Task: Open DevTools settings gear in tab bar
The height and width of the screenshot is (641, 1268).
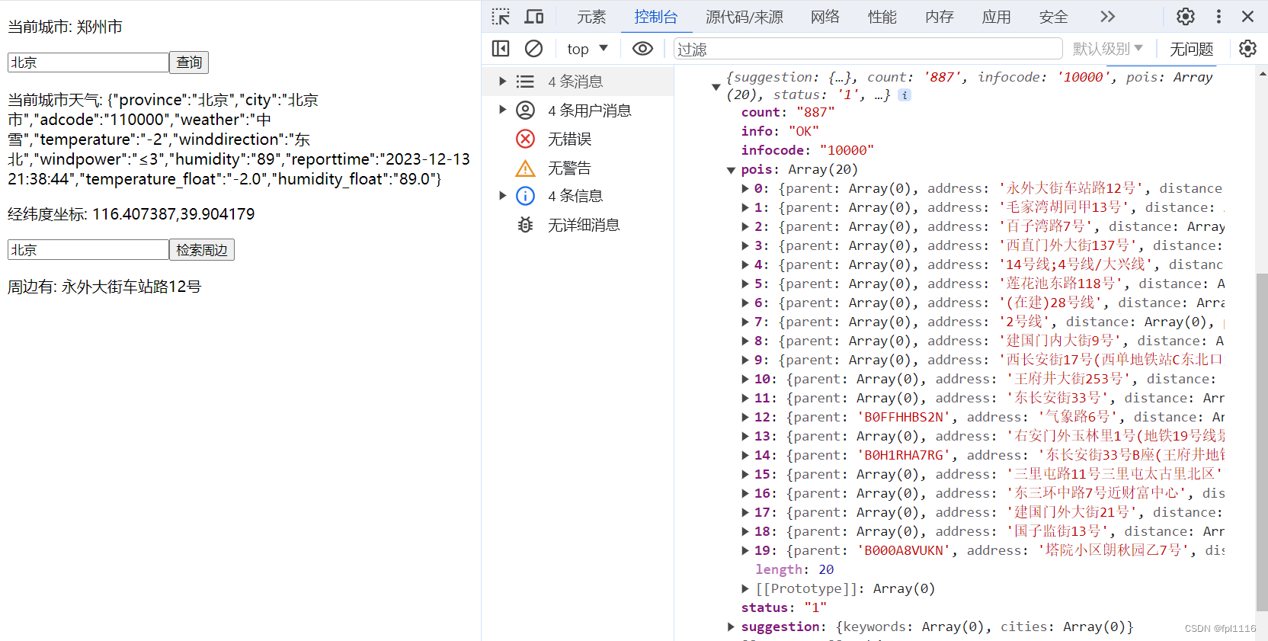Action: pyautogui.click(x=1186, y=16)
